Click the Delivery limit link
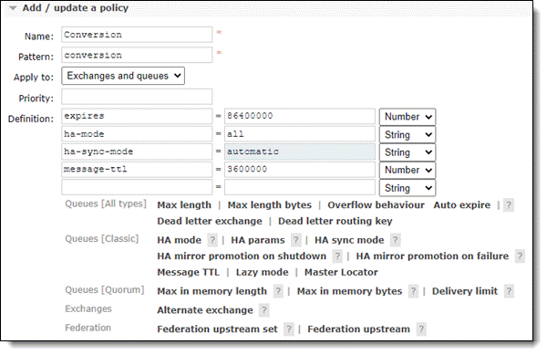The width and height of the screenshot is (547, 355). (465, 291)
